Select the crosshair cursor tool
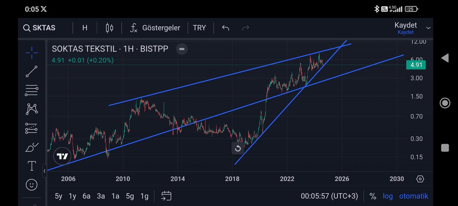 [x=32, y=53]
